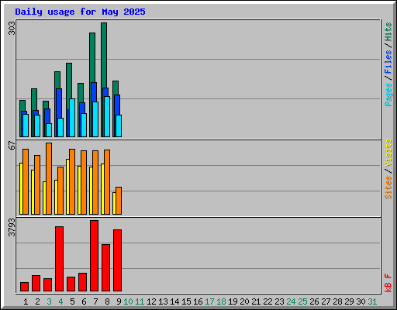Click the 67 sites axis label

click(x=12, y=145)
